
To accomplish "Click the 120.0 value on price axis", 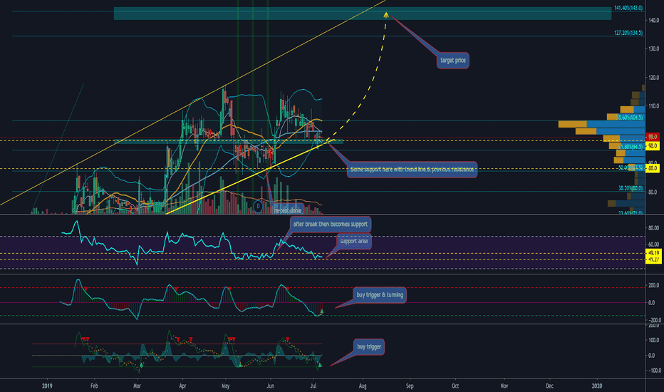I will [653, 78].
